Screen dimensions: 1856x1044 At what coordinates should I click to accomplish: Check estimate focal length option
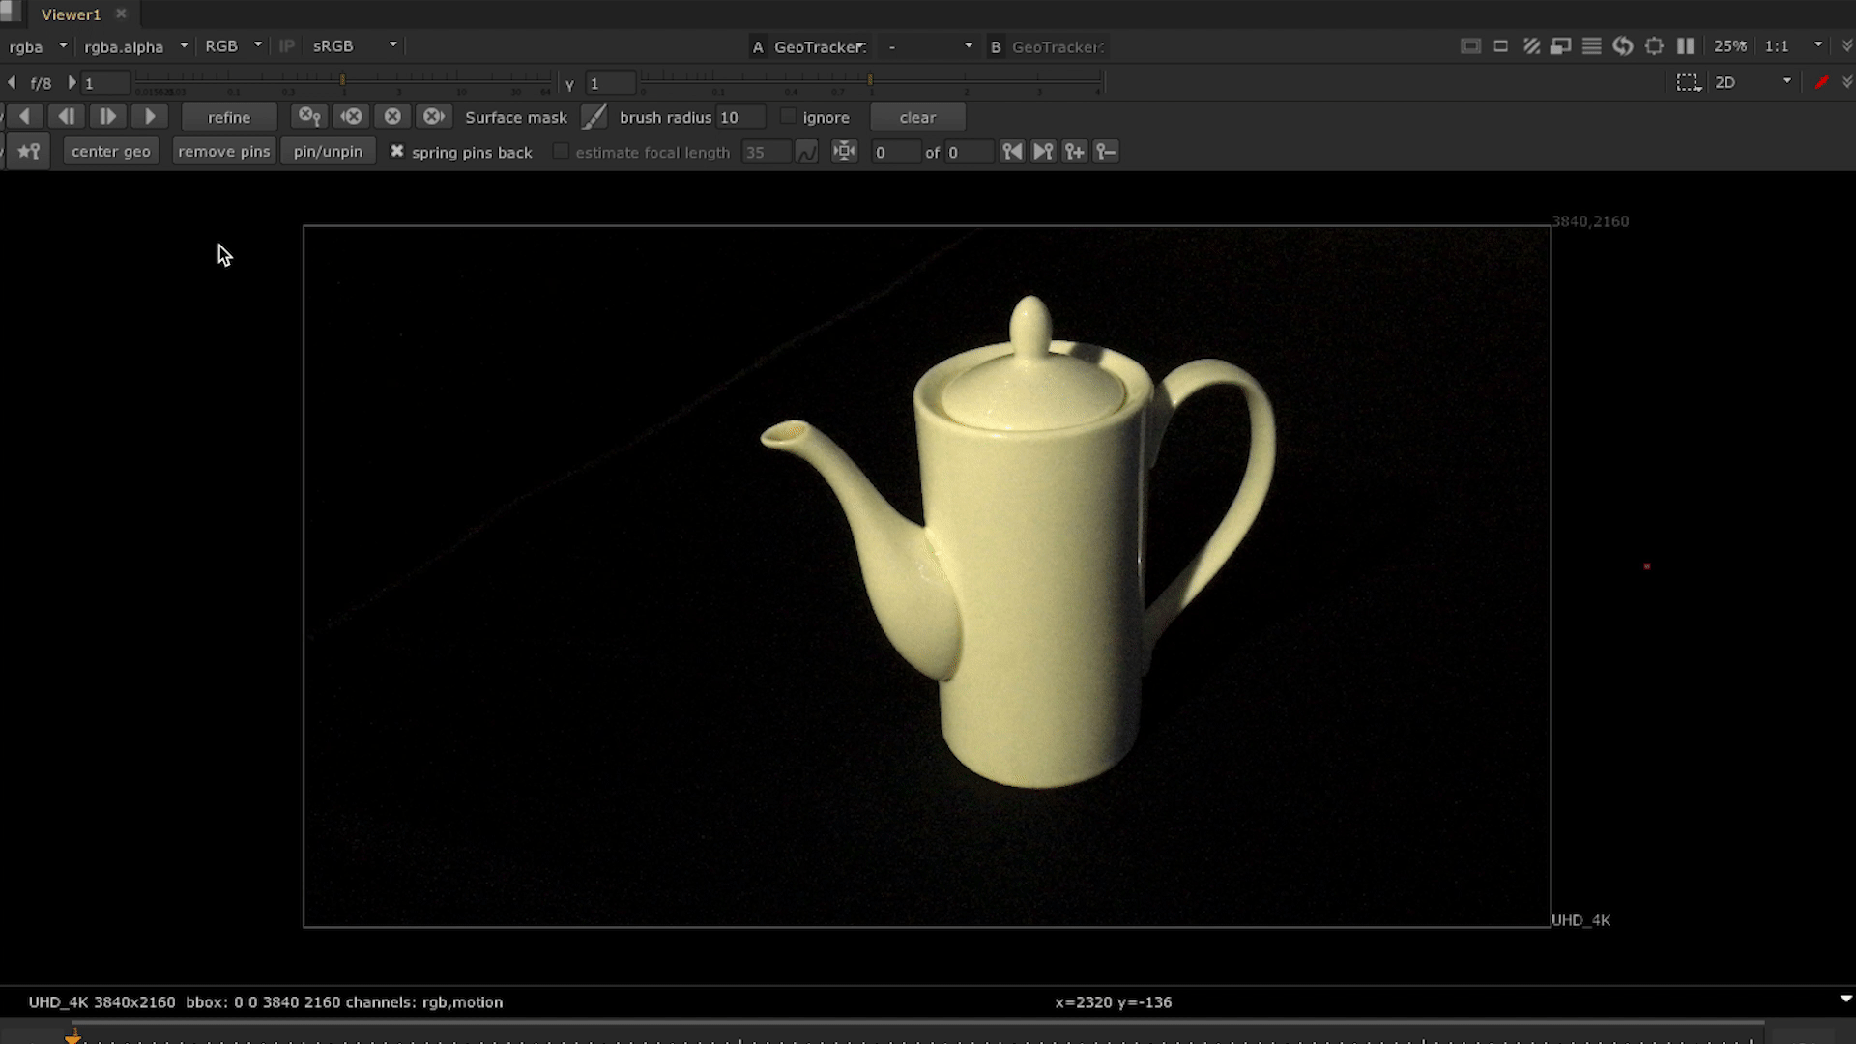561,152
